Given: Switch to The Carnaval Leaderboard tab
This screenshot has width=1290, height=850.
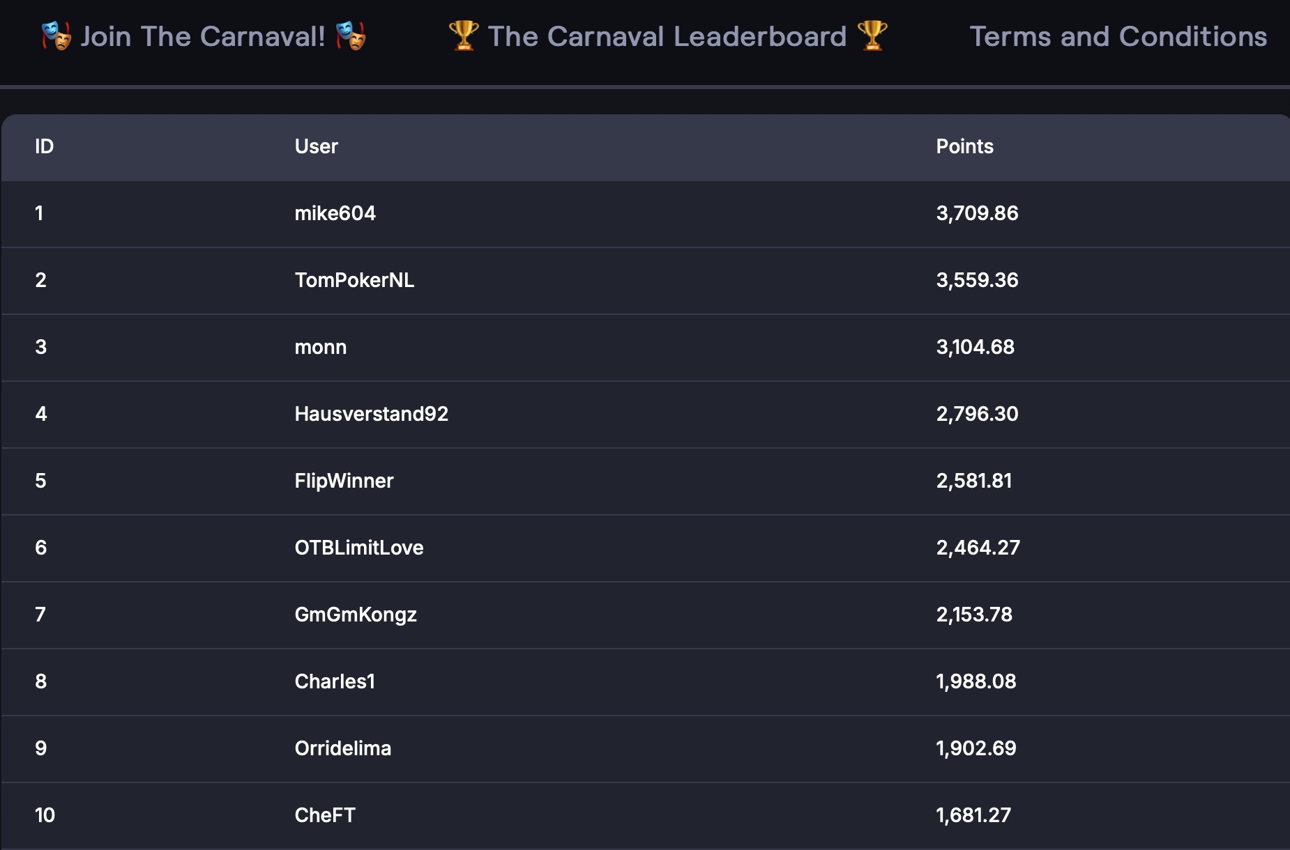Looking at the screenshot, I should (667, 36).
